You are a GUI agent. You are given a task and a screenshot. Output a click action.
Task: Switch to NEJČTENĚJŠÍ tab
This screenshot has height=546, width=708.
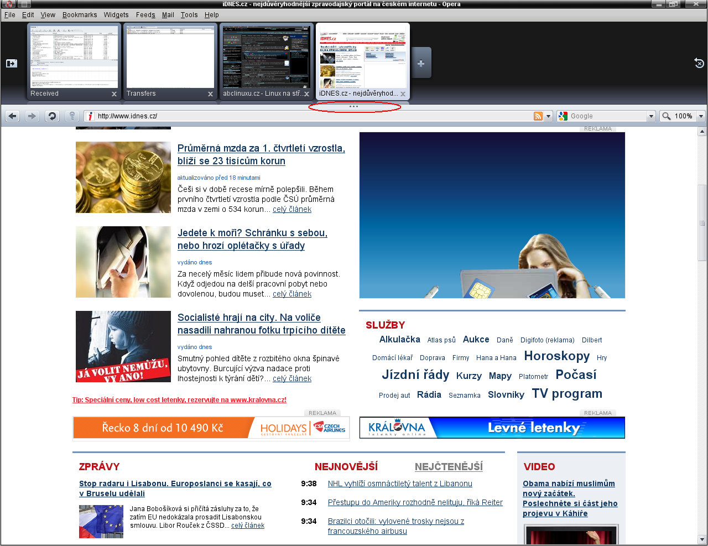coord(449,467)
